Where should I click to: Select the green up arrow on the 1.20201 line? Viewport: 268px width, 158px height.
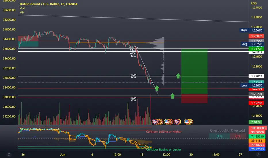[x=172, y=96]
